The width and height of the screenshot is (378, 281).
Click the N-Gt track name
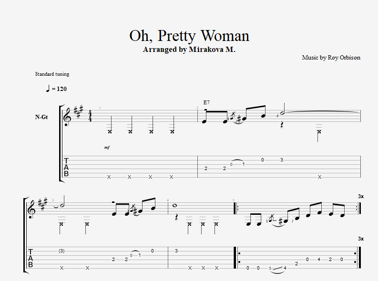(41, 117)
